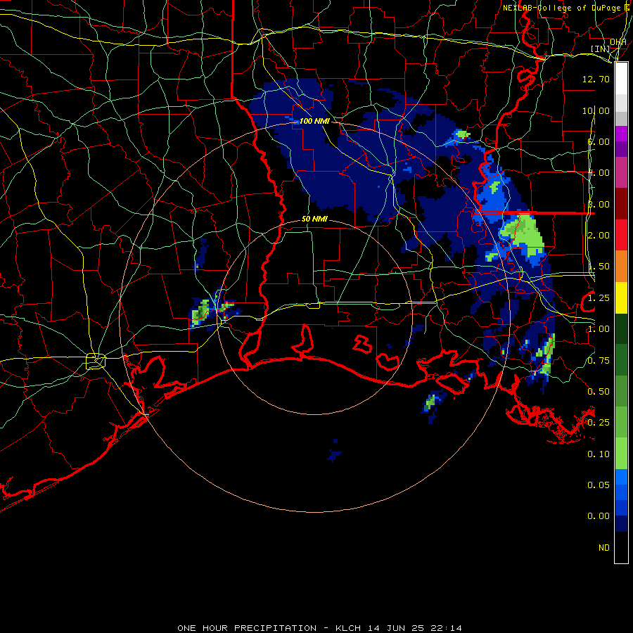Select the bright red legend swatch
The height and width of the screenshot is (633, 633).
pyautogui.click(x=621, y=235)
